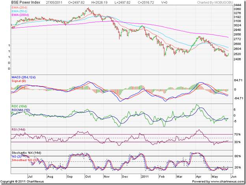
Task: Click the %D (3) legend label
Action: pyautogui.click(x=16, y=157)
